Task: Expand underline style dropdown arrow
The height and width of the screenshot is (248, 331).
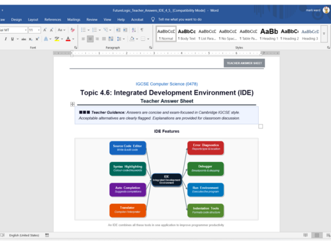Action: click(x=18, y=39)
